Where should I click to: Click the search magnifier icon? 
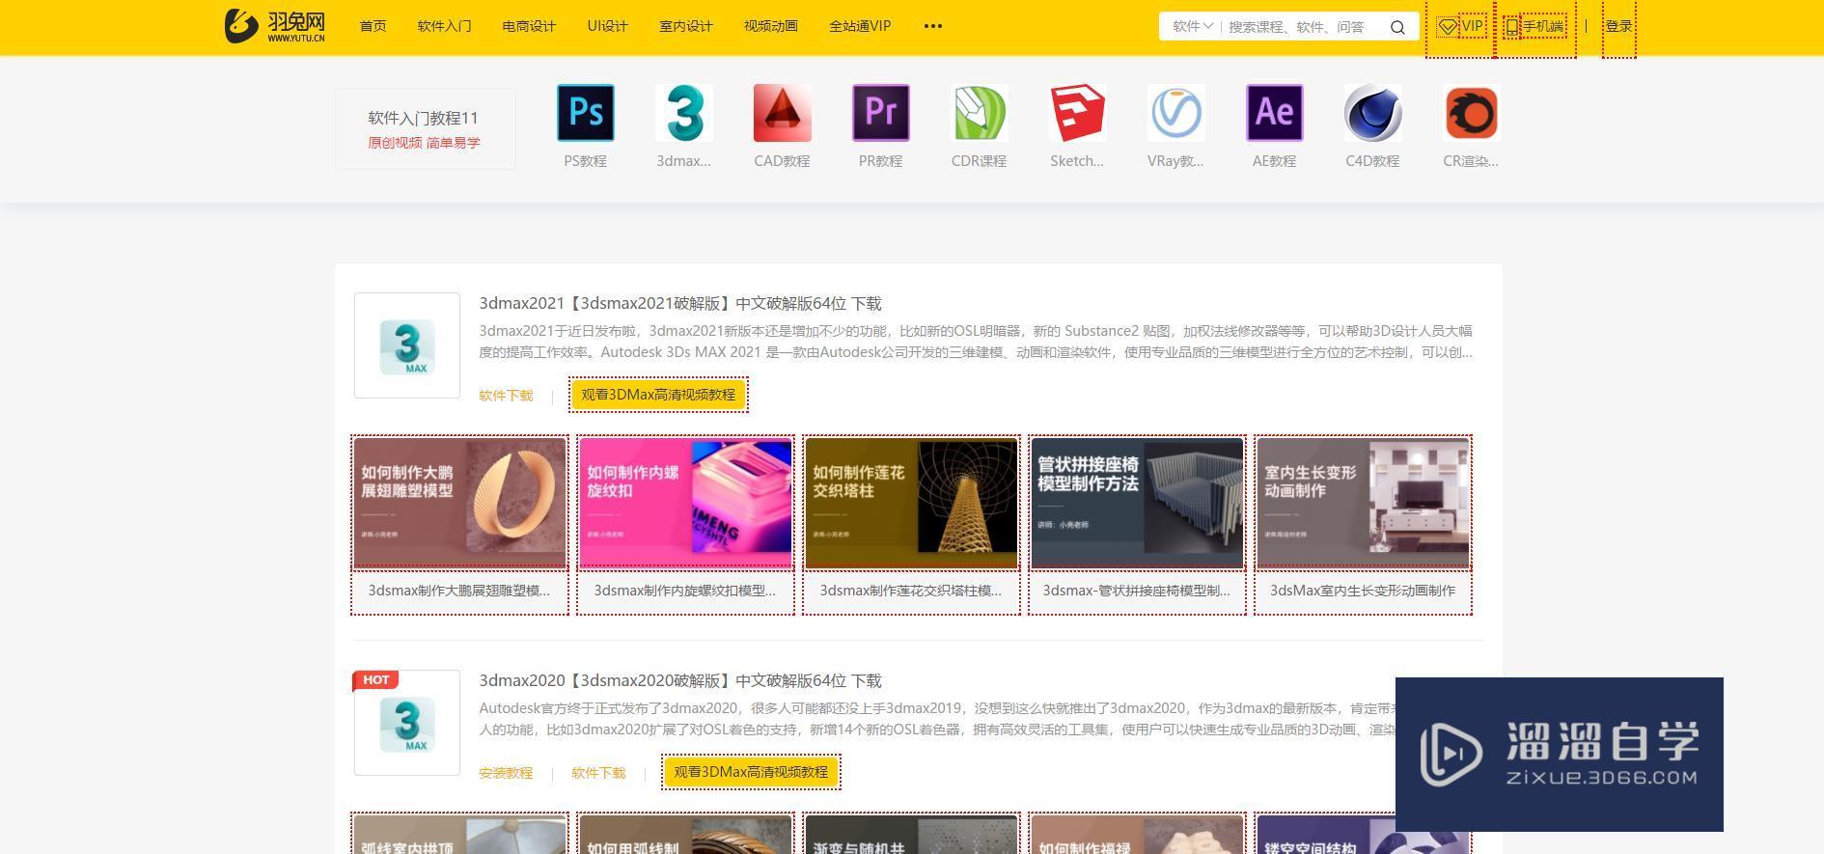1396,27
